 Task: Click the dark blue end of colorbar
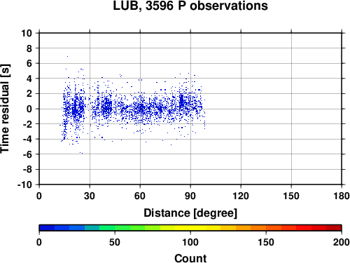point(47,227)
